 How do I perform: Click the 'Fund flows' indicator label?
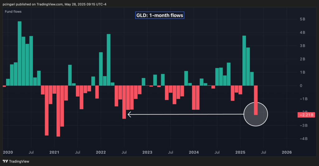point(13,11)
